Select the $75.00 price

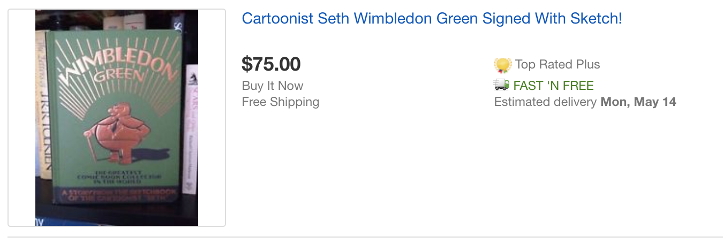pos(271,64)
